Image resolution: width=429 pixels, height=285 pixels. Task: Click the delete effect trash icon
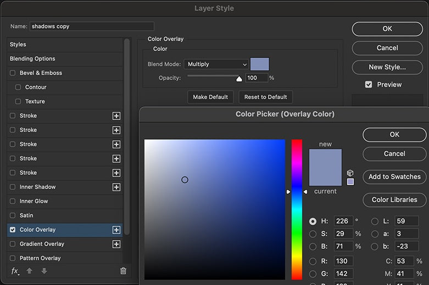(123, 271)
